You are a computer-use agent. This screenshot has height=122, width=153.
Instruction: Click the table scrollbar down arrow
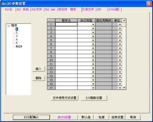(x=124, y=88)
